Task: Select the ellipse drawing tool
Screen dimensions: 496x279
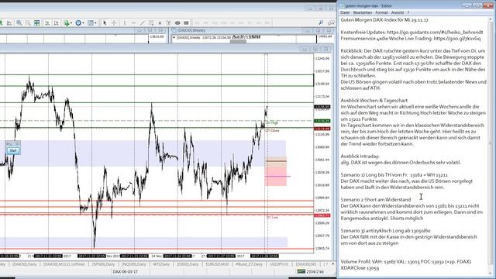Action: point(177,22)
